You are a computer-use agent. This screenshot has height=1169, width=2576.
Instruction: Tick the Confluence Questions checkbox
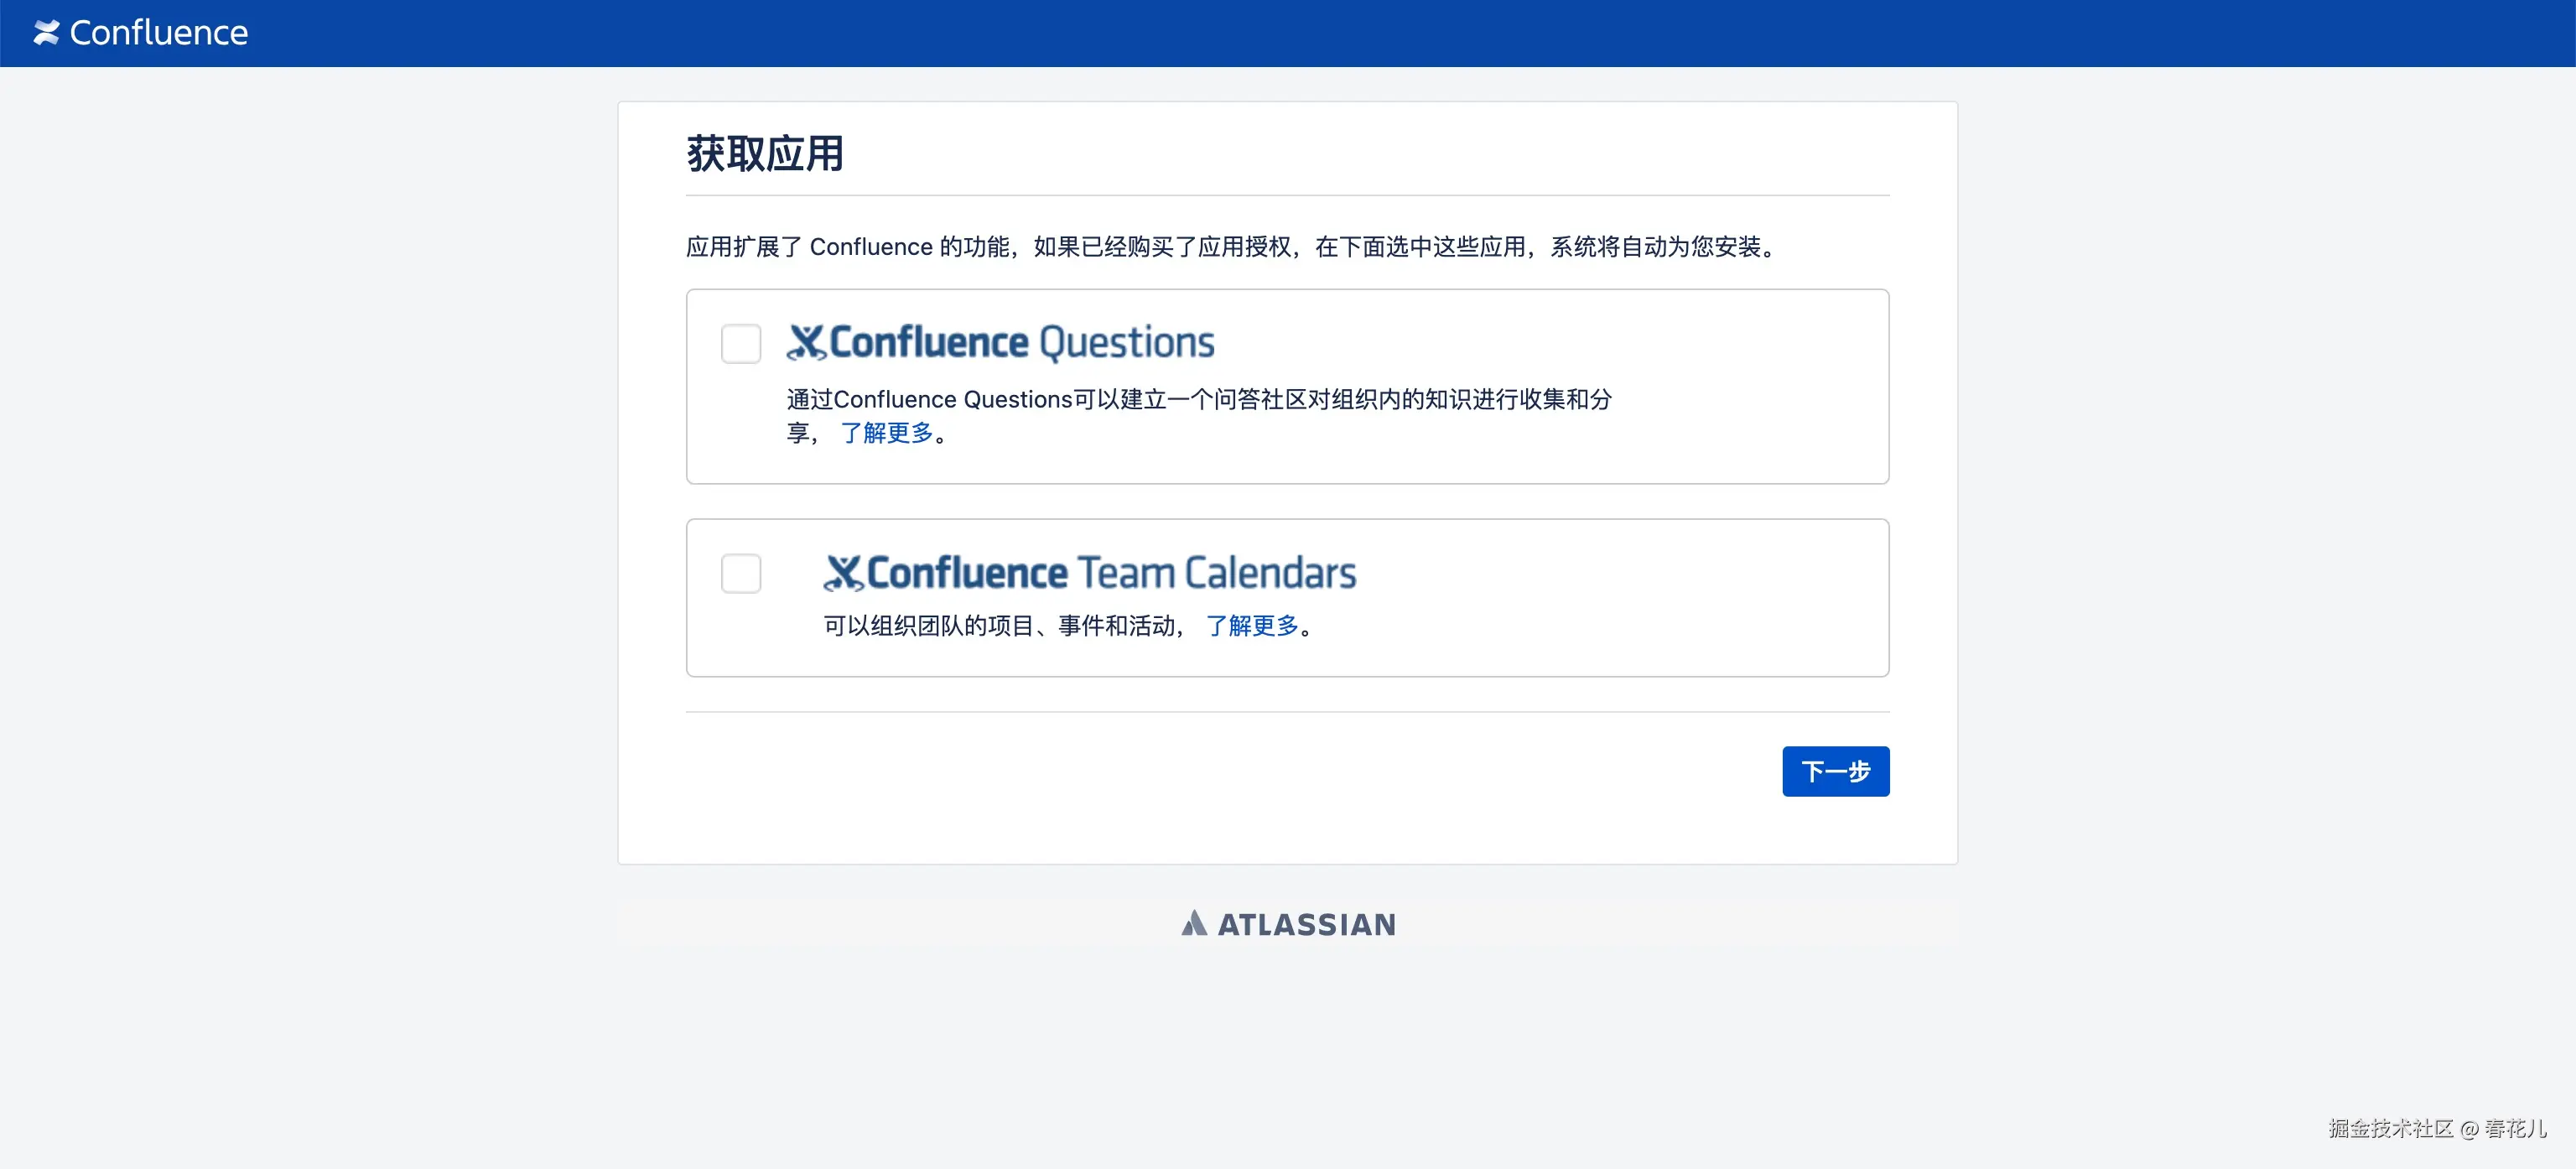point(741,343)
